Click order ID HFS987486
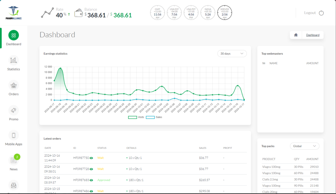This screenshot has height=194, width=336. (81, 191)
